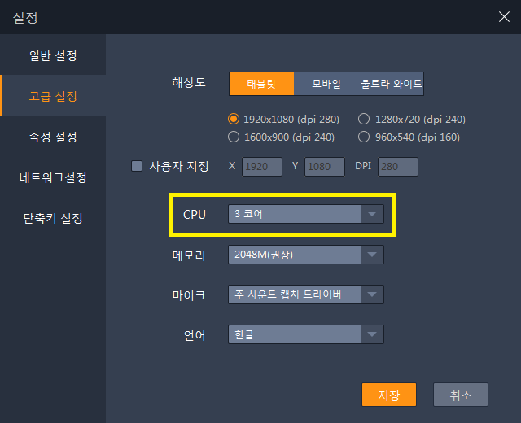Switch to 태블릿 resolution tab

261,84
